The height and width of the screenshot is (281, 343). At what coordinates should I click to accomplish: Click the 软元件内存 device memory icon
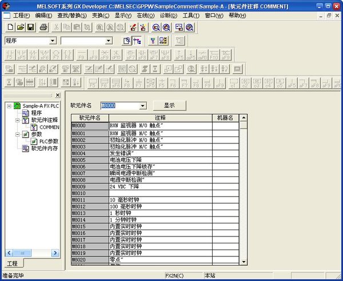[25, 148]
